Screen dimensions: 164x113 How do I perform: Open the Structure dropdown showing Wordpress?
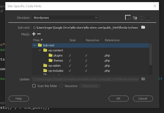pos(65,18)
